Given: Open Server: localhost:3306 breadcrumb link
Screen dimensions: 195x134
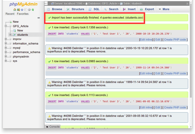Looking at the screenshot, I should [68, 4].
